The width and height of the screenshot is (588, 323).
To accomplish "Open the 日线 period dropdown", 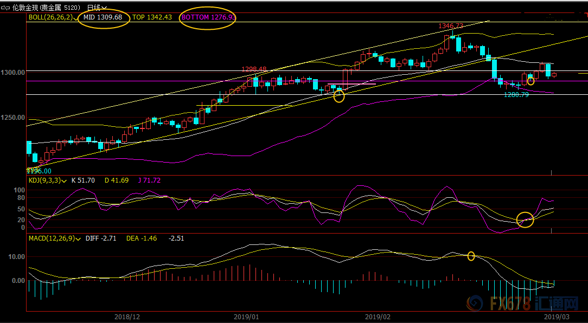I will (97, 7).
